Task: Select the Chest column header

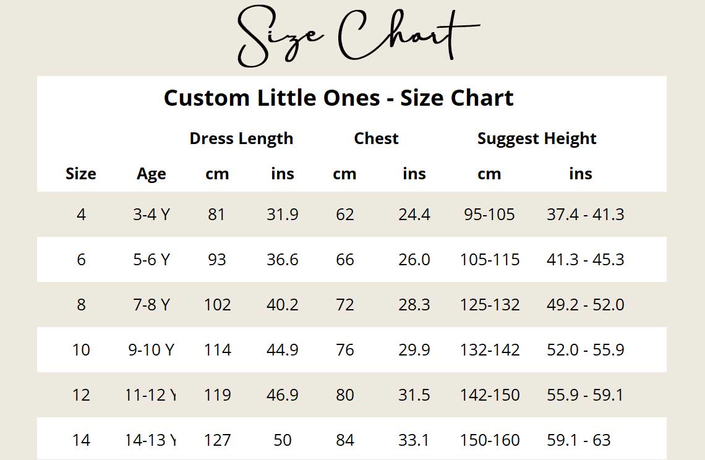Action: pos(376,138)
